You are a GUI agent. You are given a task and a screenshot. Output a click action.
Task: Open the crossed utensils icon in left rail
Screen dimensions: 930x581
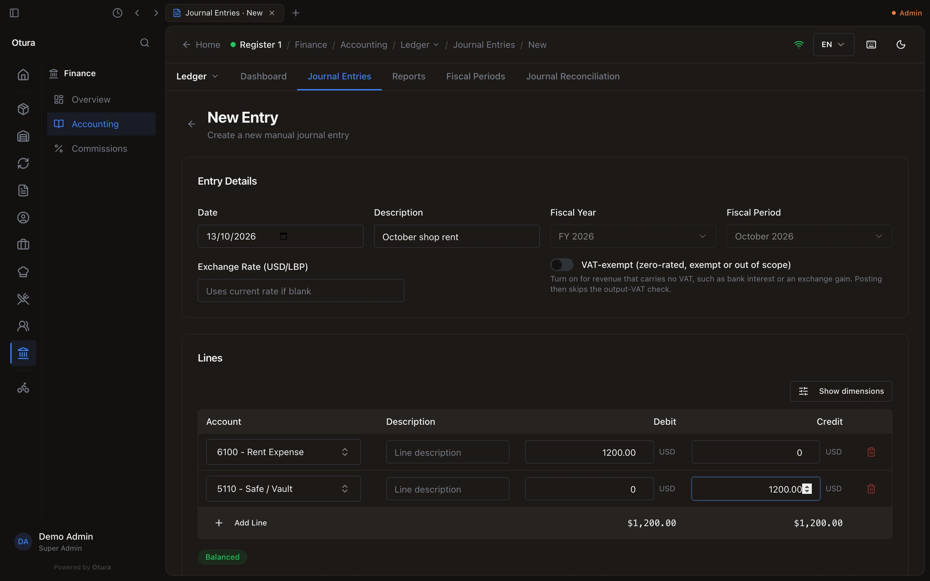coord(24,299)
